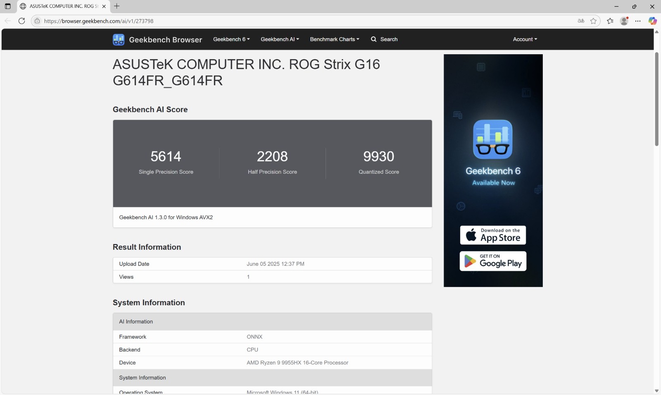The height and width of the screenshot is (395, 661).
Task: Expand the Geekbench 6 menu
Action: [231, 39]
